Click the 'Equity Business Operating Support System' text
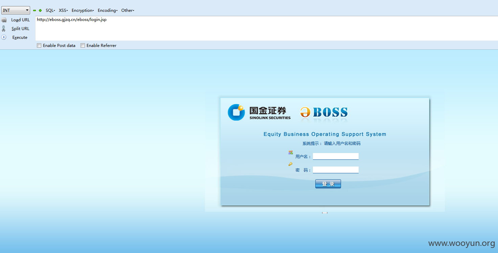 point(325,134)
